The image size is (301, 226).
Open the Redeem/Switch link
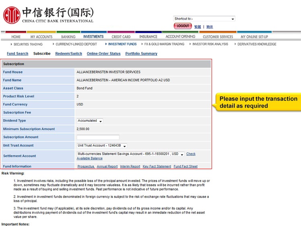68,54
